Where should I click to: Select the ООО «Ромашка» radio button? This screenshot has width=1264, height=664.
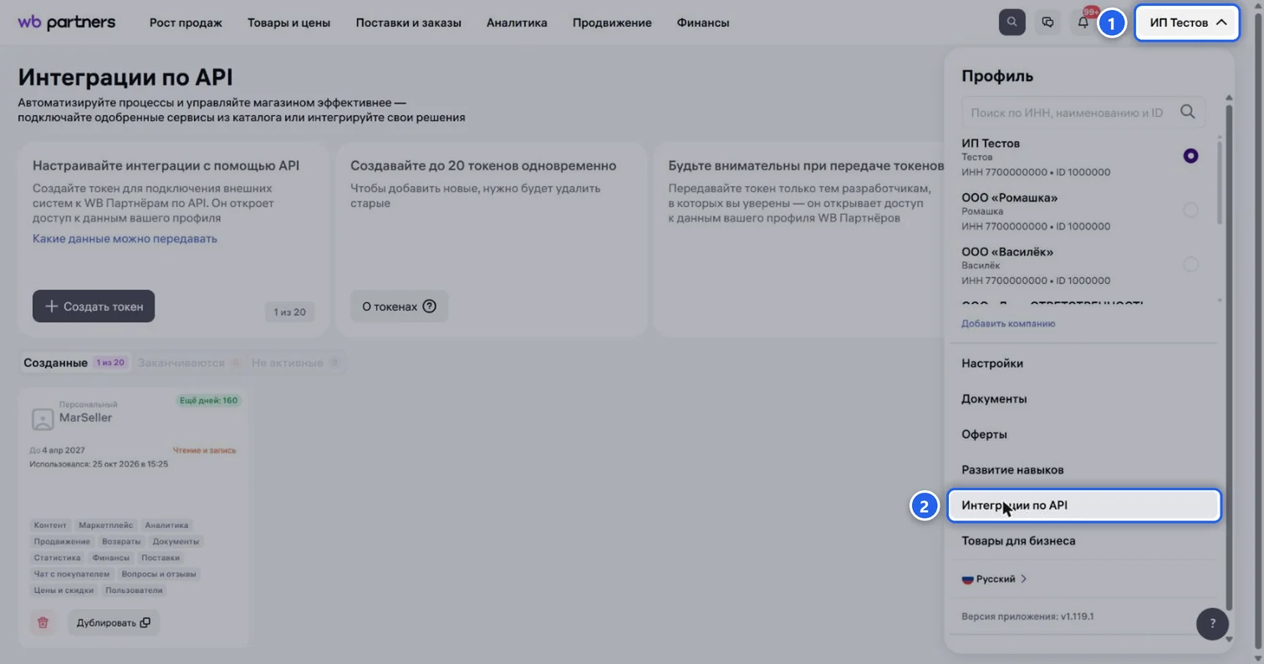click(x=1191, y=210)
